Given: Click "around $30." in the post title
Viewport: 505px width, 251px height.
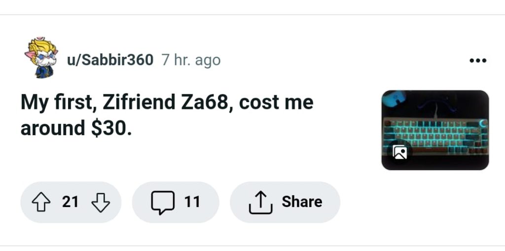Looking at the screenshot, I should (76, 128).
